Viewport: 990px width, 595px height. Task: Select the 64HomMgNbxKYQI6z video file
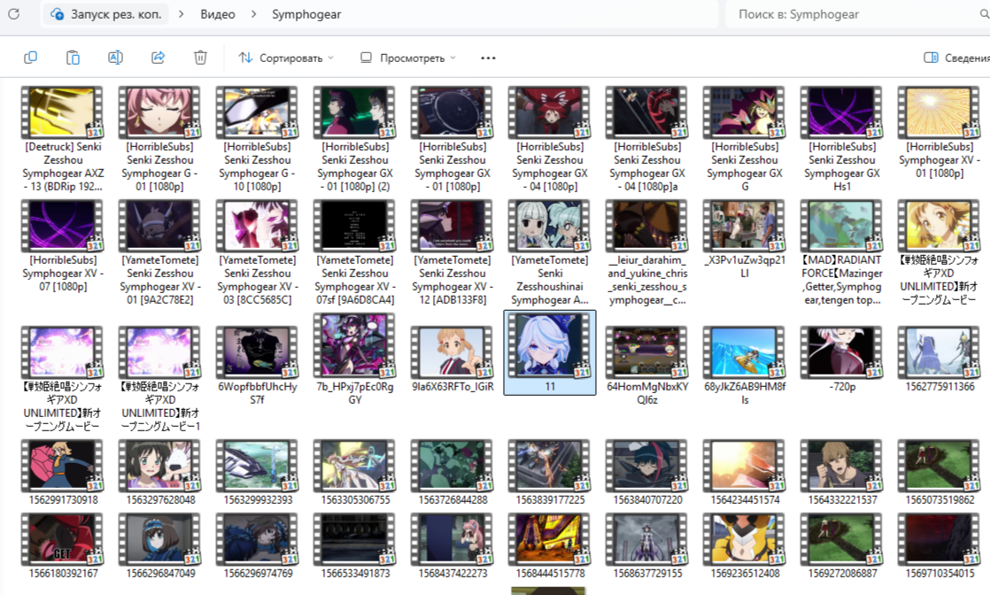(x=647, y=366)
